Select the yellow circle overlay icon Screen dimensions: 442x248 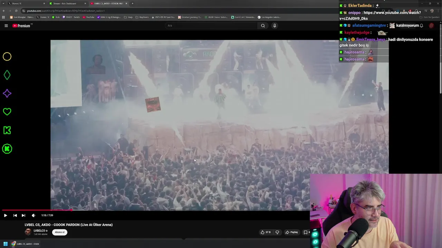tap(7, 56)
